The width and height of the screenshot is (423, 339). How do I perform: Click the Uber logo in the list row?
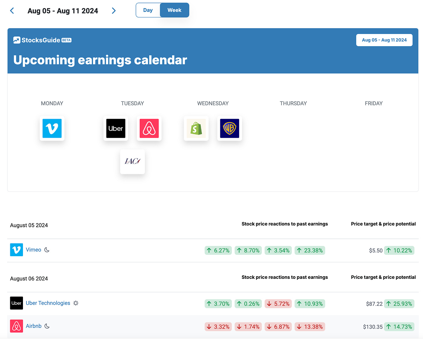17,303
